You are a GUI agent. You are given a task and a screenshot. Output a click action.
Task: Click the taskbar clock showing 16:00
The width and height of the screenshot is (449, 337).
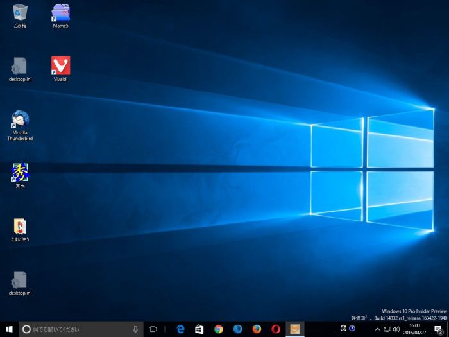[414, 329]
